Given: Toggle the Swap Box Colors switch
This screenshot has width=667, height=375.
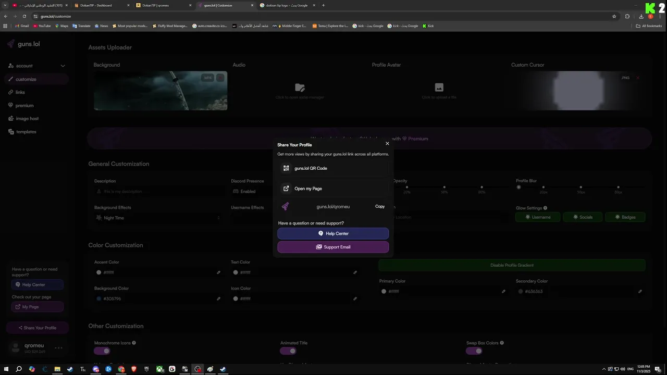Looking at the screenshot, I should [x=474, y=351].
